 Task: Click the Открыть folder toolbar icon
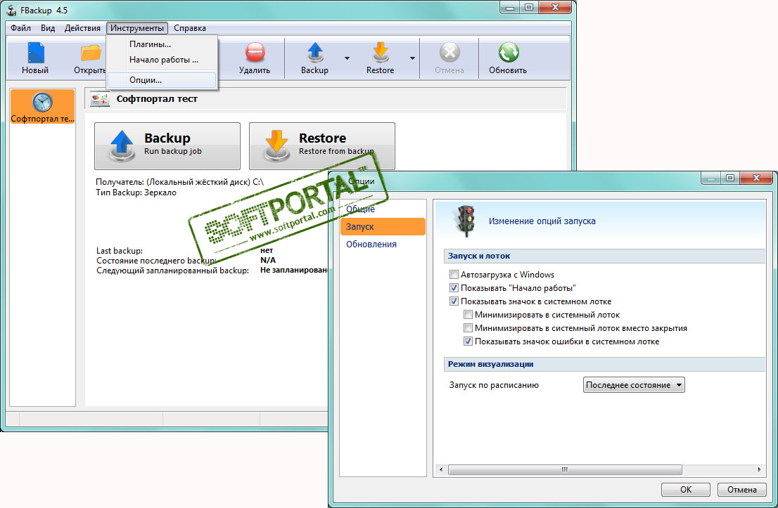click(x=91, y=53)
